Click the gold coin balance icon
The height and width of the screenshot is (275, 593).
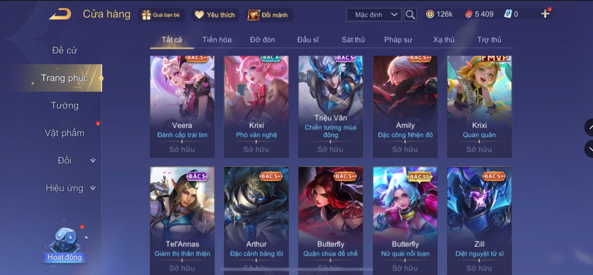tap(430, 14)
